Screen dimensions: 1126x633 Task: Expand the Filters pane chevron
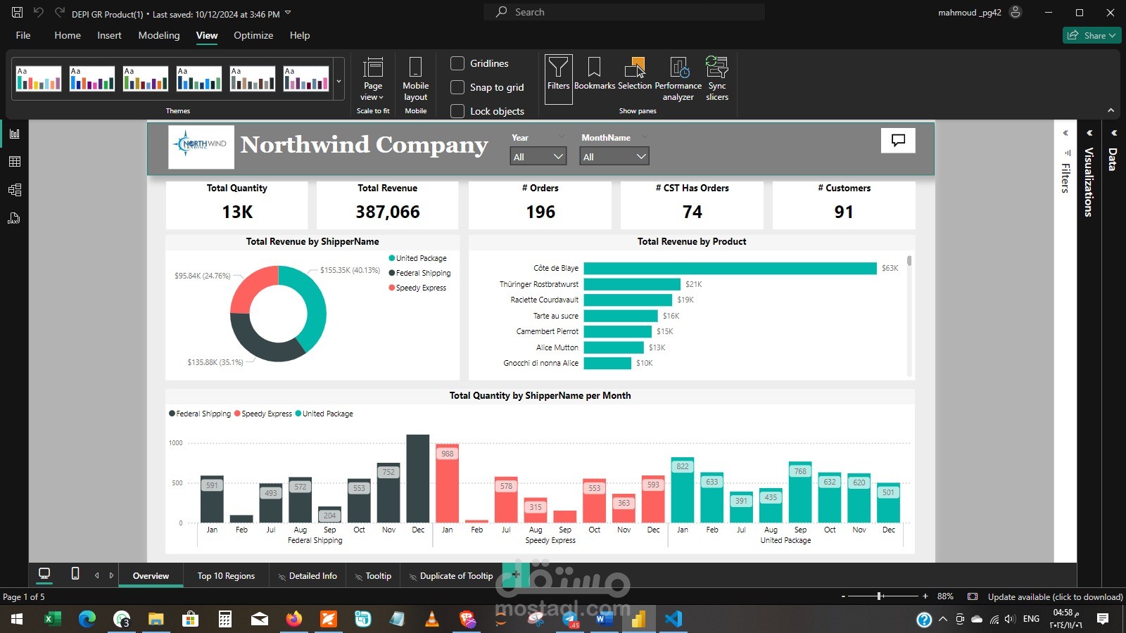tap(1065, 133)
